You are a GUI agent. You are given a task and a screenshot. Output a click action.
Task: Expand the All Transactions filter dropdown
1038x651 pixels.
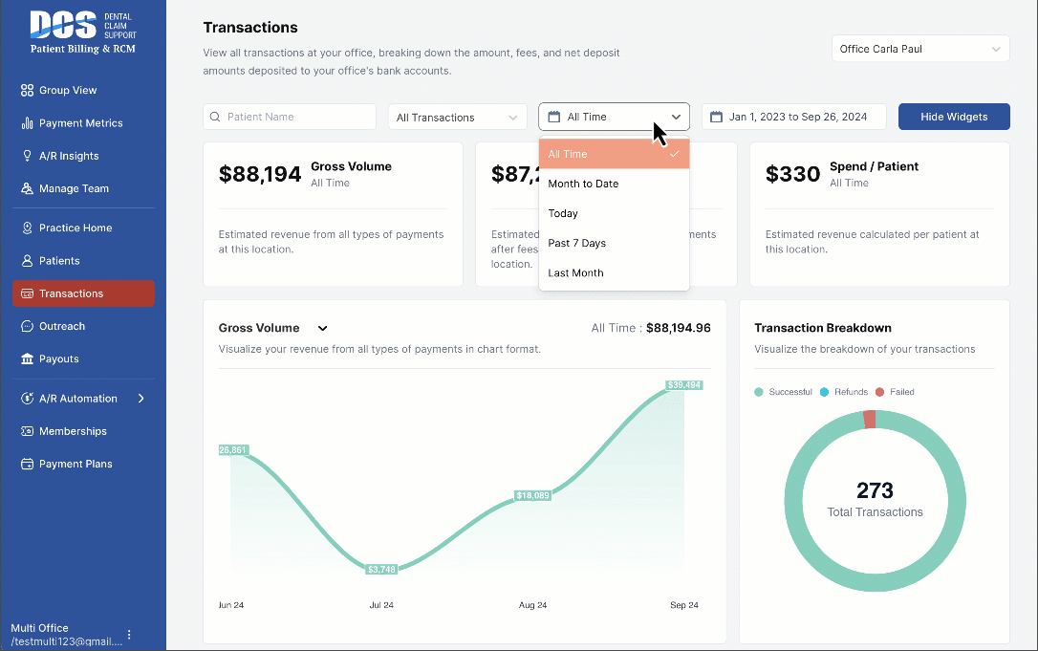pos(457,117)
